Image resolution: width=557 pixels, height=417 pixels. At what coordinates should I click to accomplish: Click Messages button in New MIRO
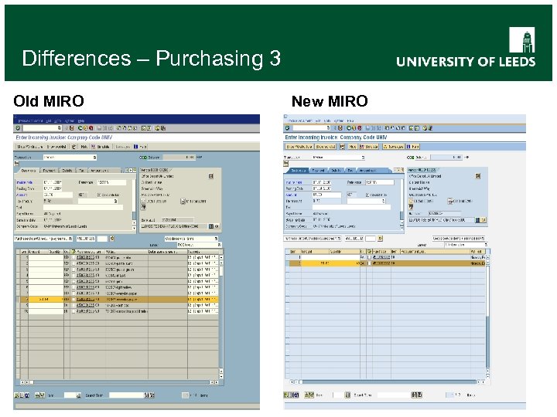[393, 147]
